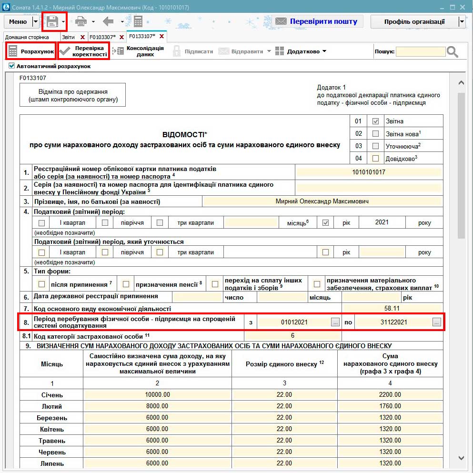This screenshot has width=473, height=473.
Task: Tick the Уточнююча checkbox
Action: [x=375, y=146]
